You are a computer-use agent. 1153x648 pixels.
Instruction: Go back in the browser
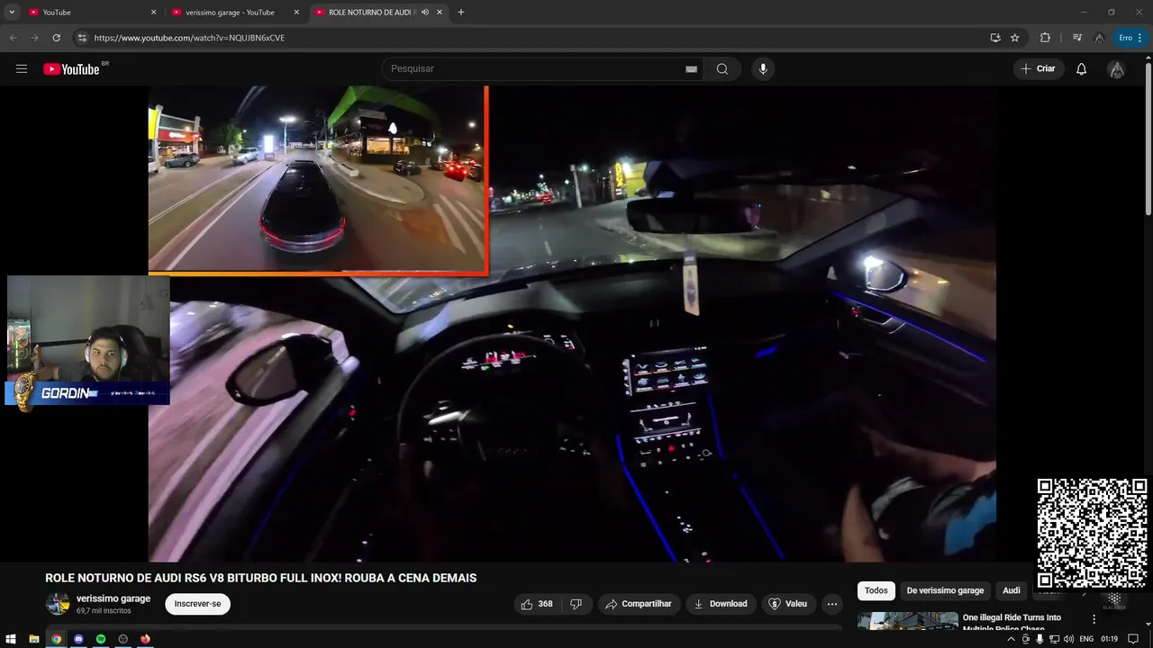pyautogui.click(x=13, y=38)
